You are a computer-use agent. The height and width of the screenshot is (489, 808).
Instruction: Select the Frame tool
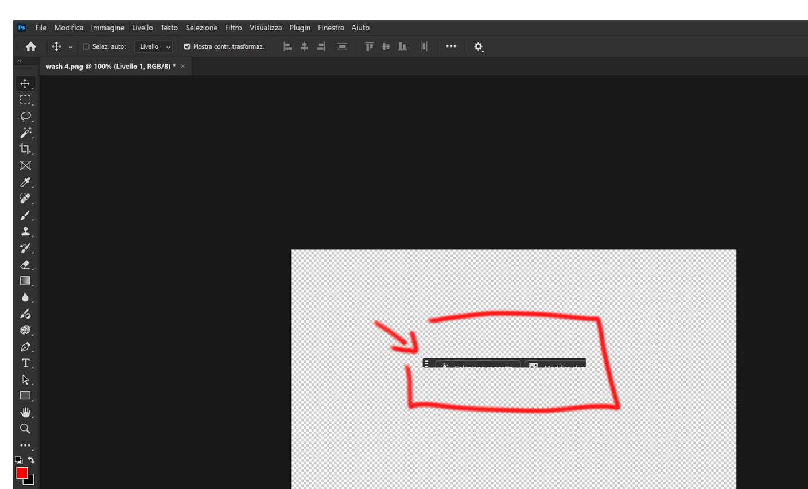(25, 166)
